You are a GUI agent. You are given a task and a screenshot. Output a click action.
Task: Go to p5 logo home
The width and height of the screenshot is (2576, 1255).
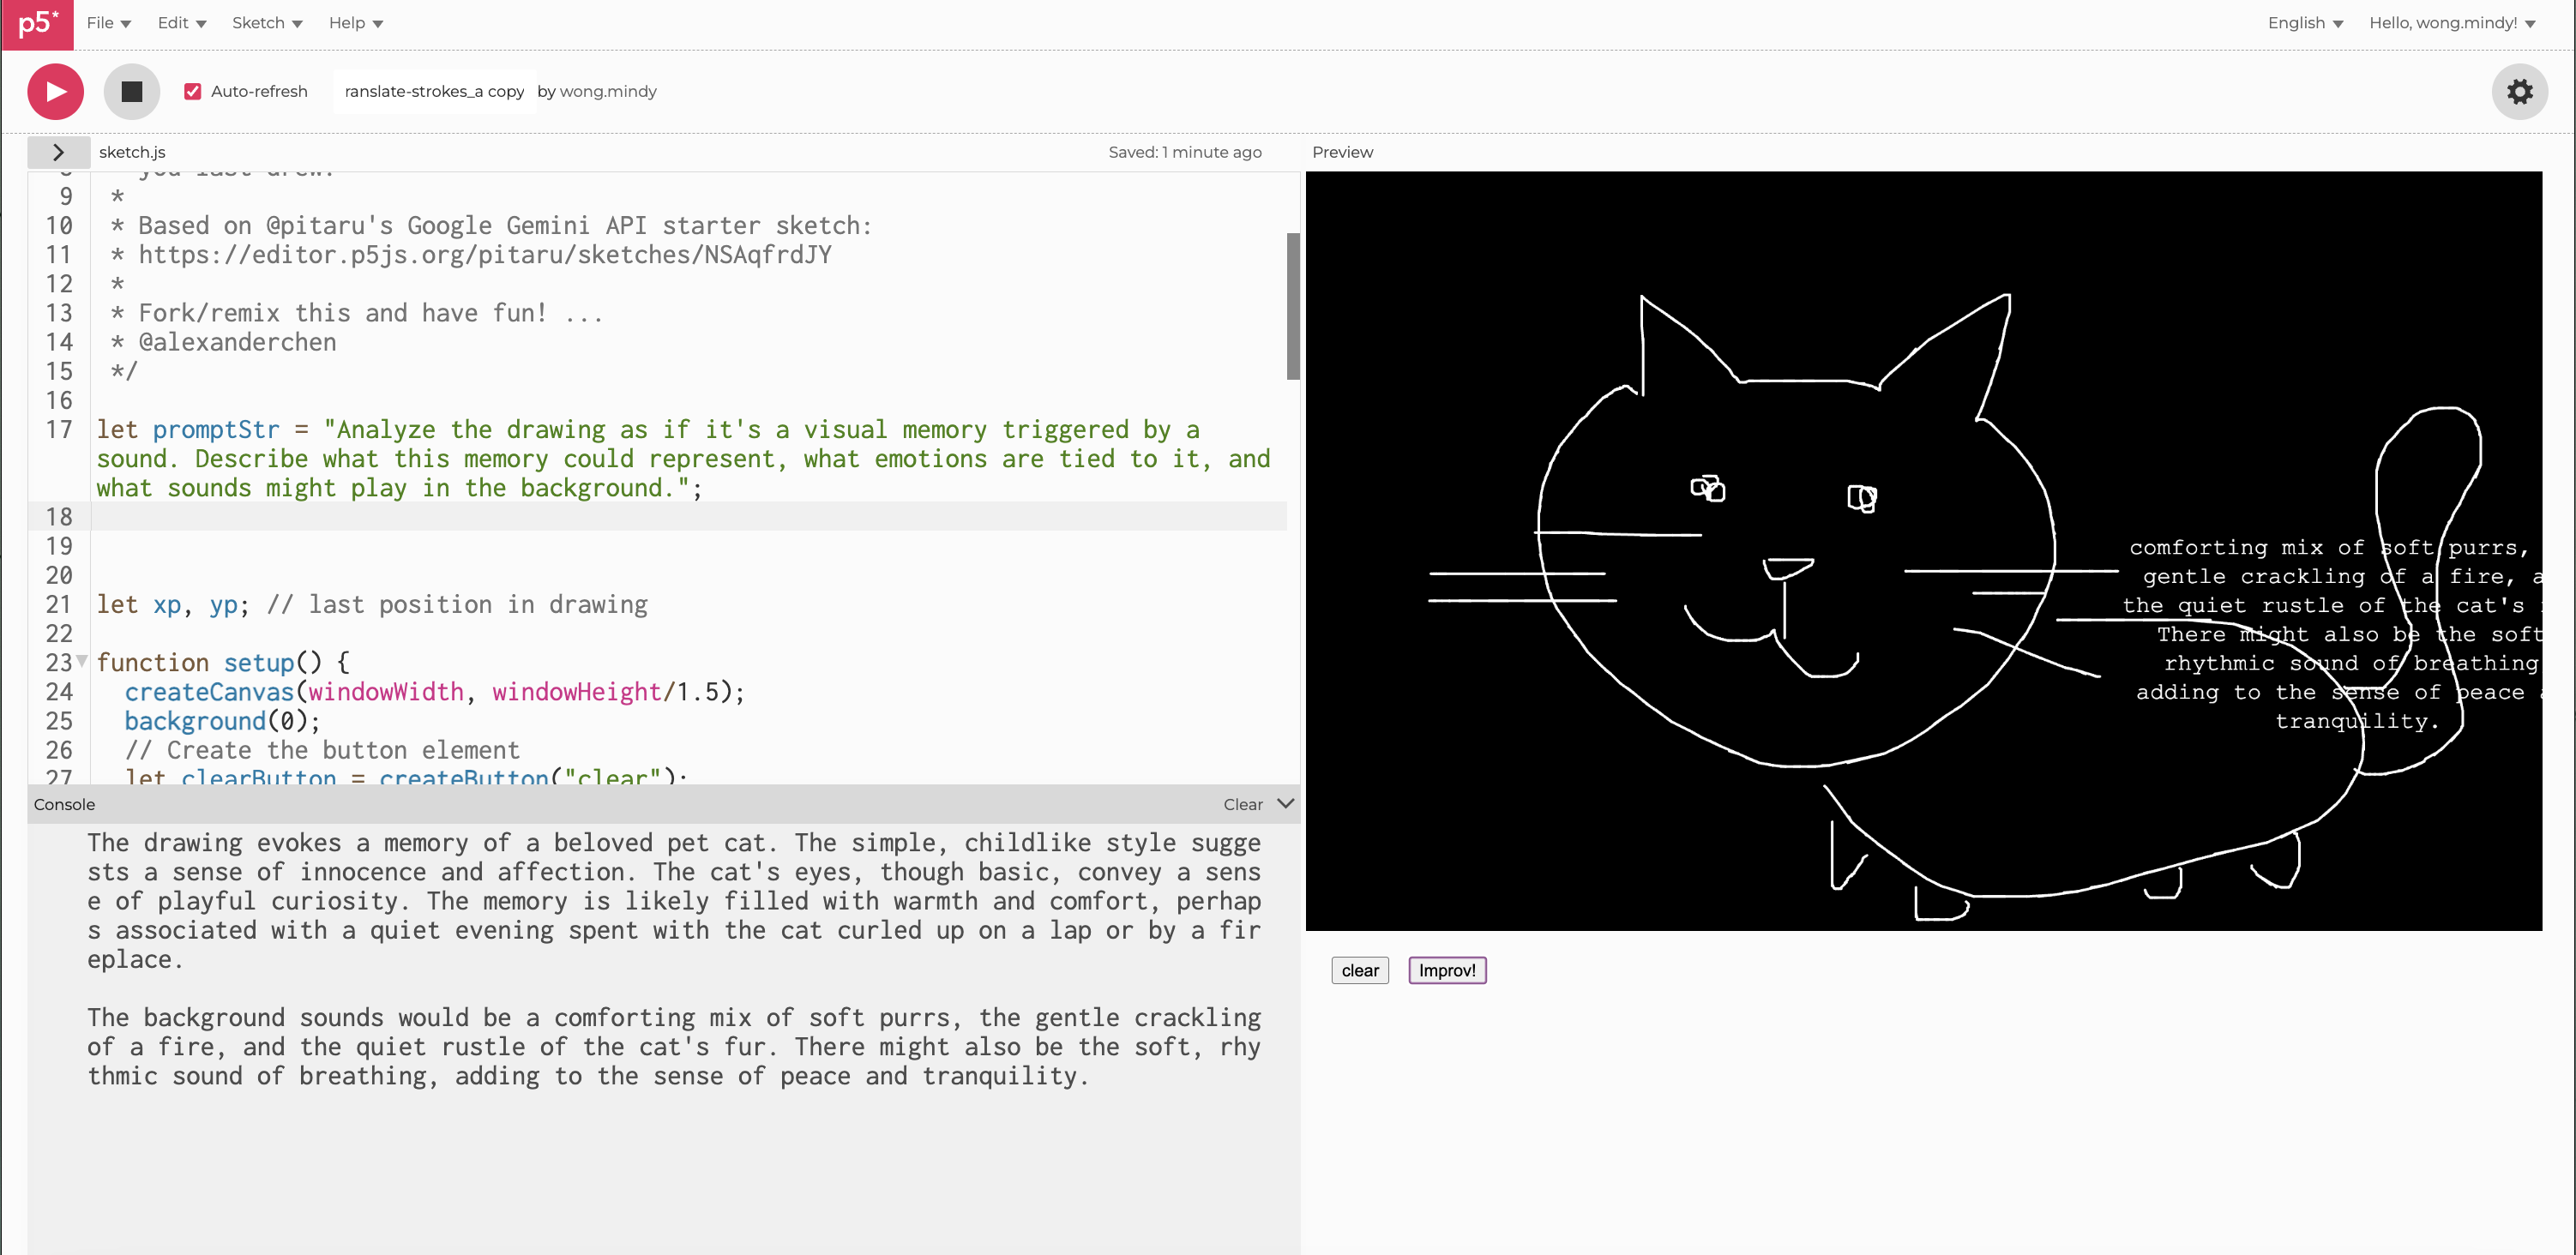click(37, 24)
